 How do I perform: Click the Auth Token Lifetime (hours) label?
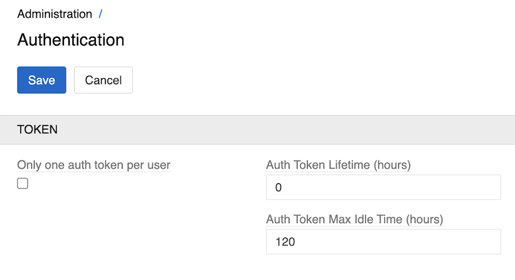[x=338, y=165]
